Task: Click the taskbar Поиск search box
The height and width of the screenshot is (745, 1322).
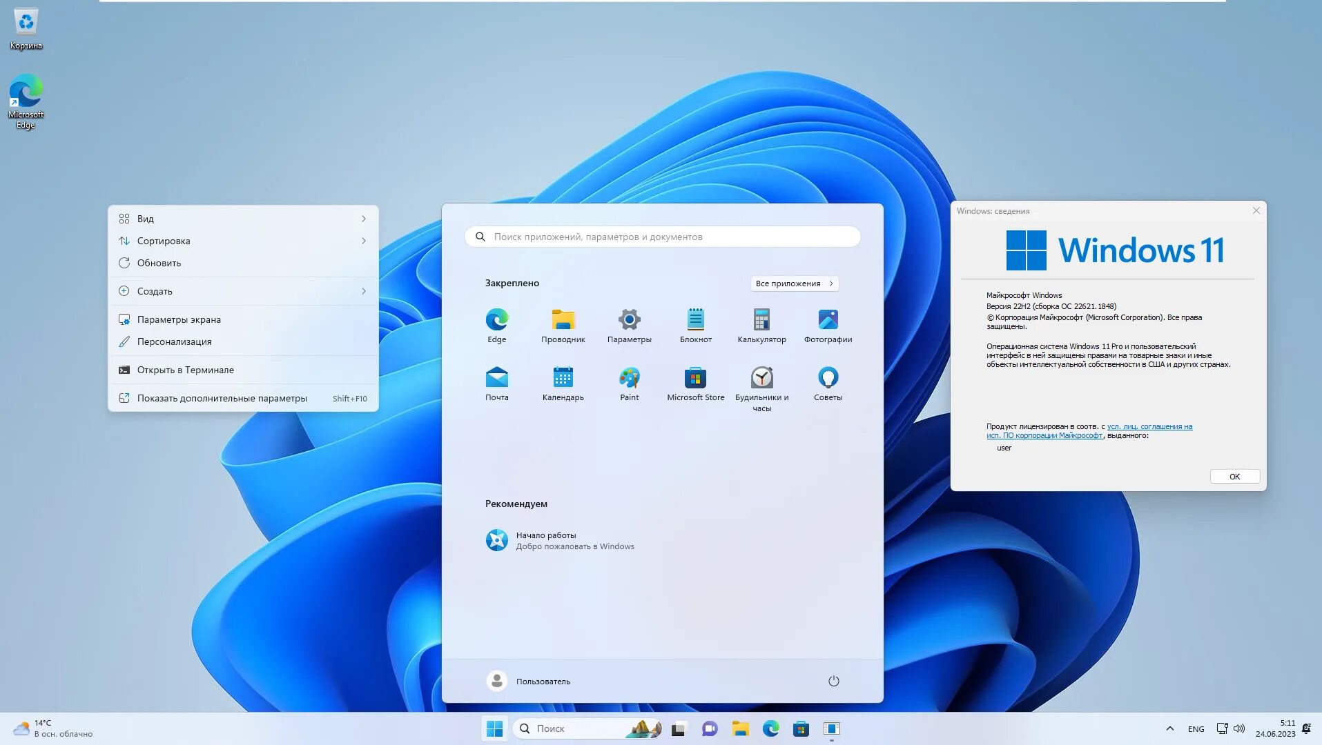Action: pyautogui.click(x=587, y=728)
